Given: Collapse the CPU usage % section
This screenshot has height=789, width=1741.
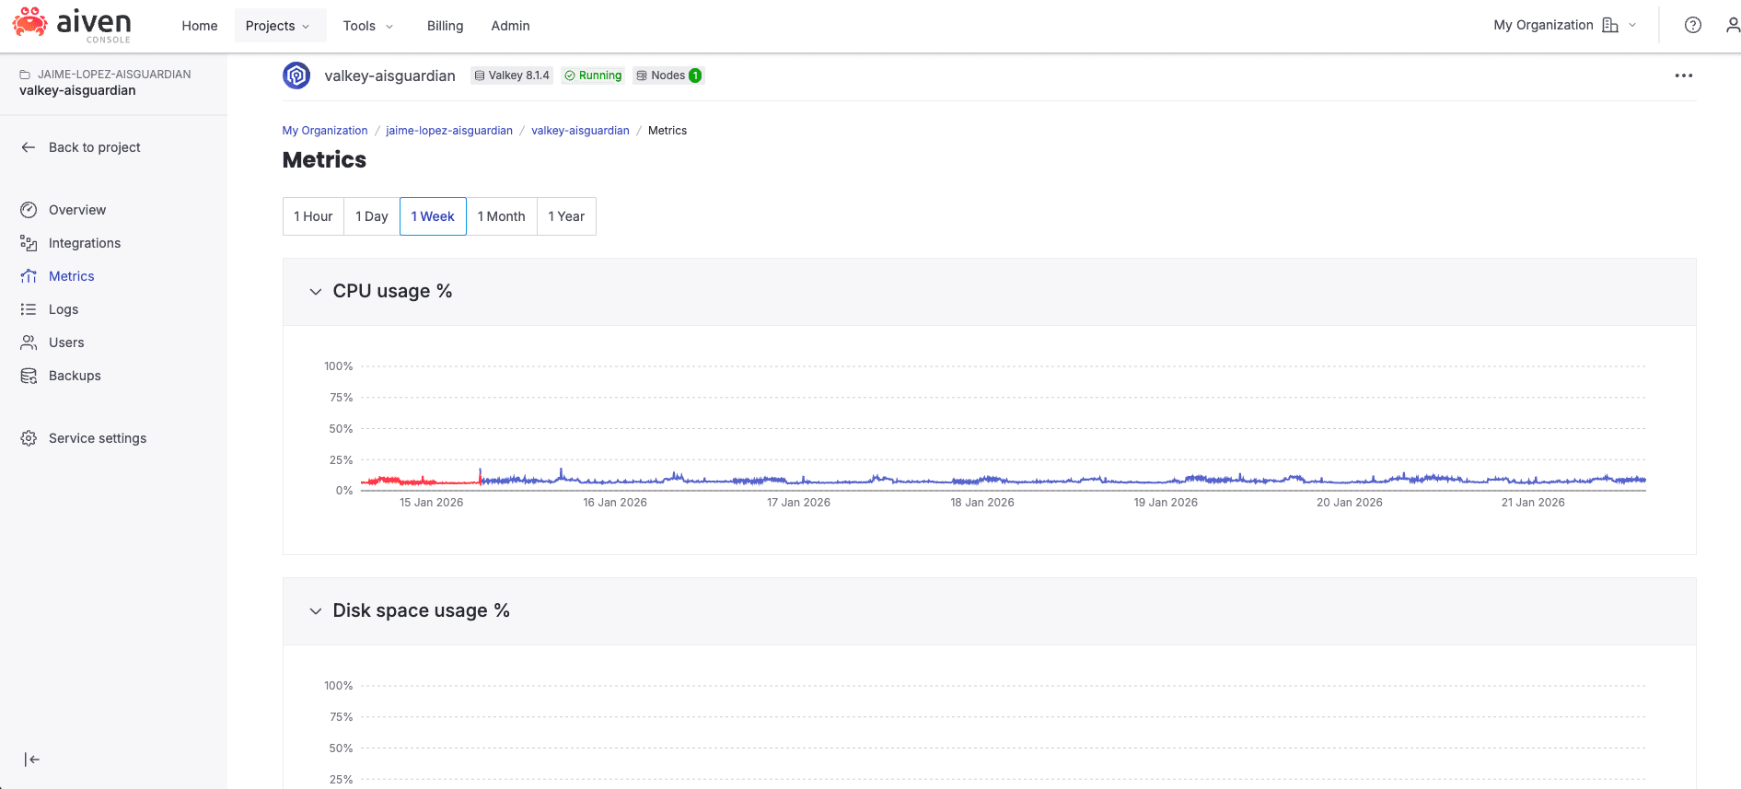Looking at the screenshot, I should tap(316, 292).
